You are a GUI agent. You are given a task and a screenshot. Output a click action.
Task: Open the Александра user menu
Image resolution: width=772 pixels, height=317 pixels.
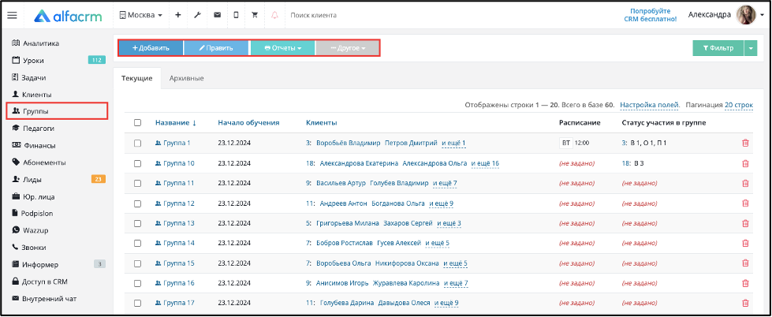coord(726,15)
